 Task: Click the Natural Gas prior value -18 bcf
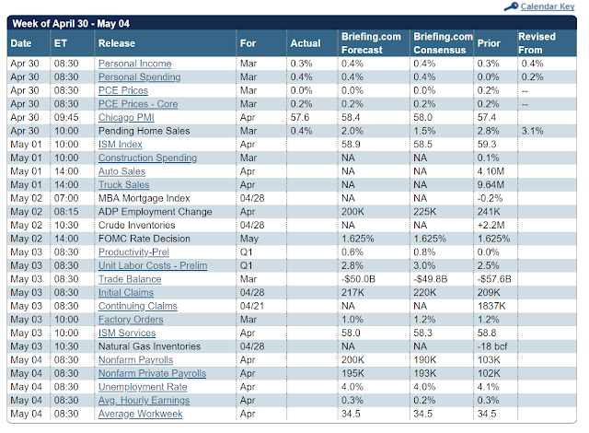pos(492,346)
